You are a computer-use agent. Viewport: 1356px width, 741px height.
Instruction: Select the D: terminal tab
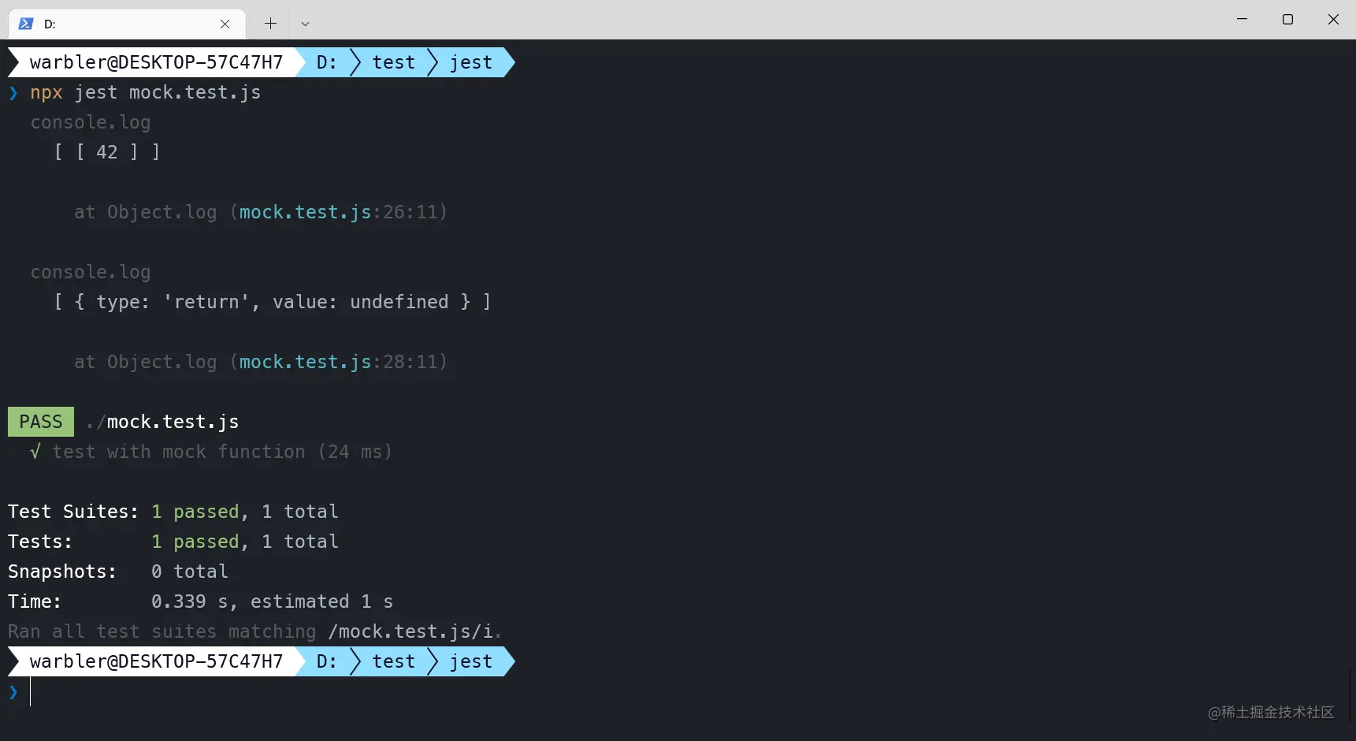click(127, 24)
